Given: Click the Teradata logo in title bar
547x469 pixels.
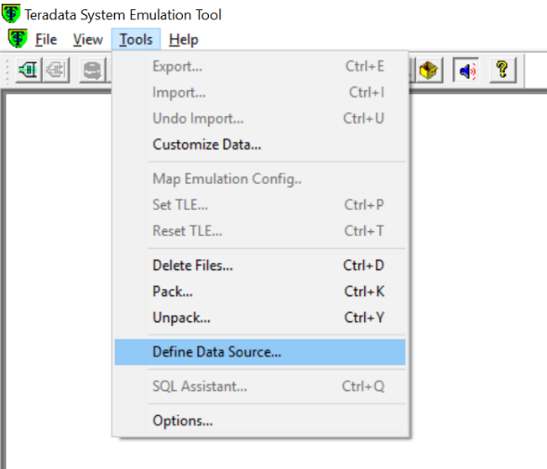Looking at the screenshot, I should (x=11, y=13).
